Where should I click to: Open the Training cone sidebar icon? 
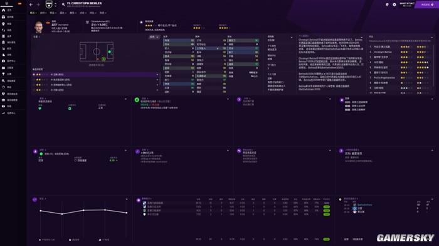[x=4, y=55]
